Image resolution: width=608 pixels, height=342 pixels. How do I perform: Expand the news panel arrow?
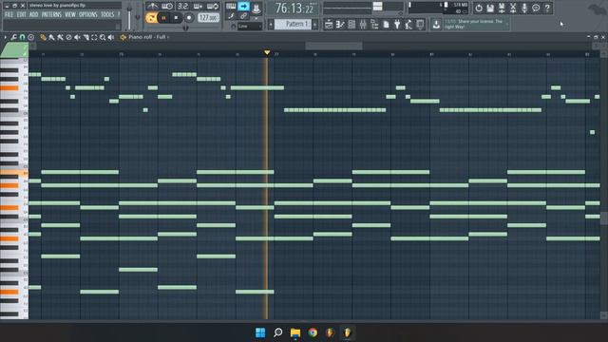point(506,24)
